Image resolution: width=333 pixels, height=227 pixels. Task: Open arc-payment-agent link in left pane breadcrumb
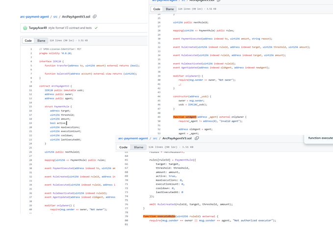tap(34, 17)
